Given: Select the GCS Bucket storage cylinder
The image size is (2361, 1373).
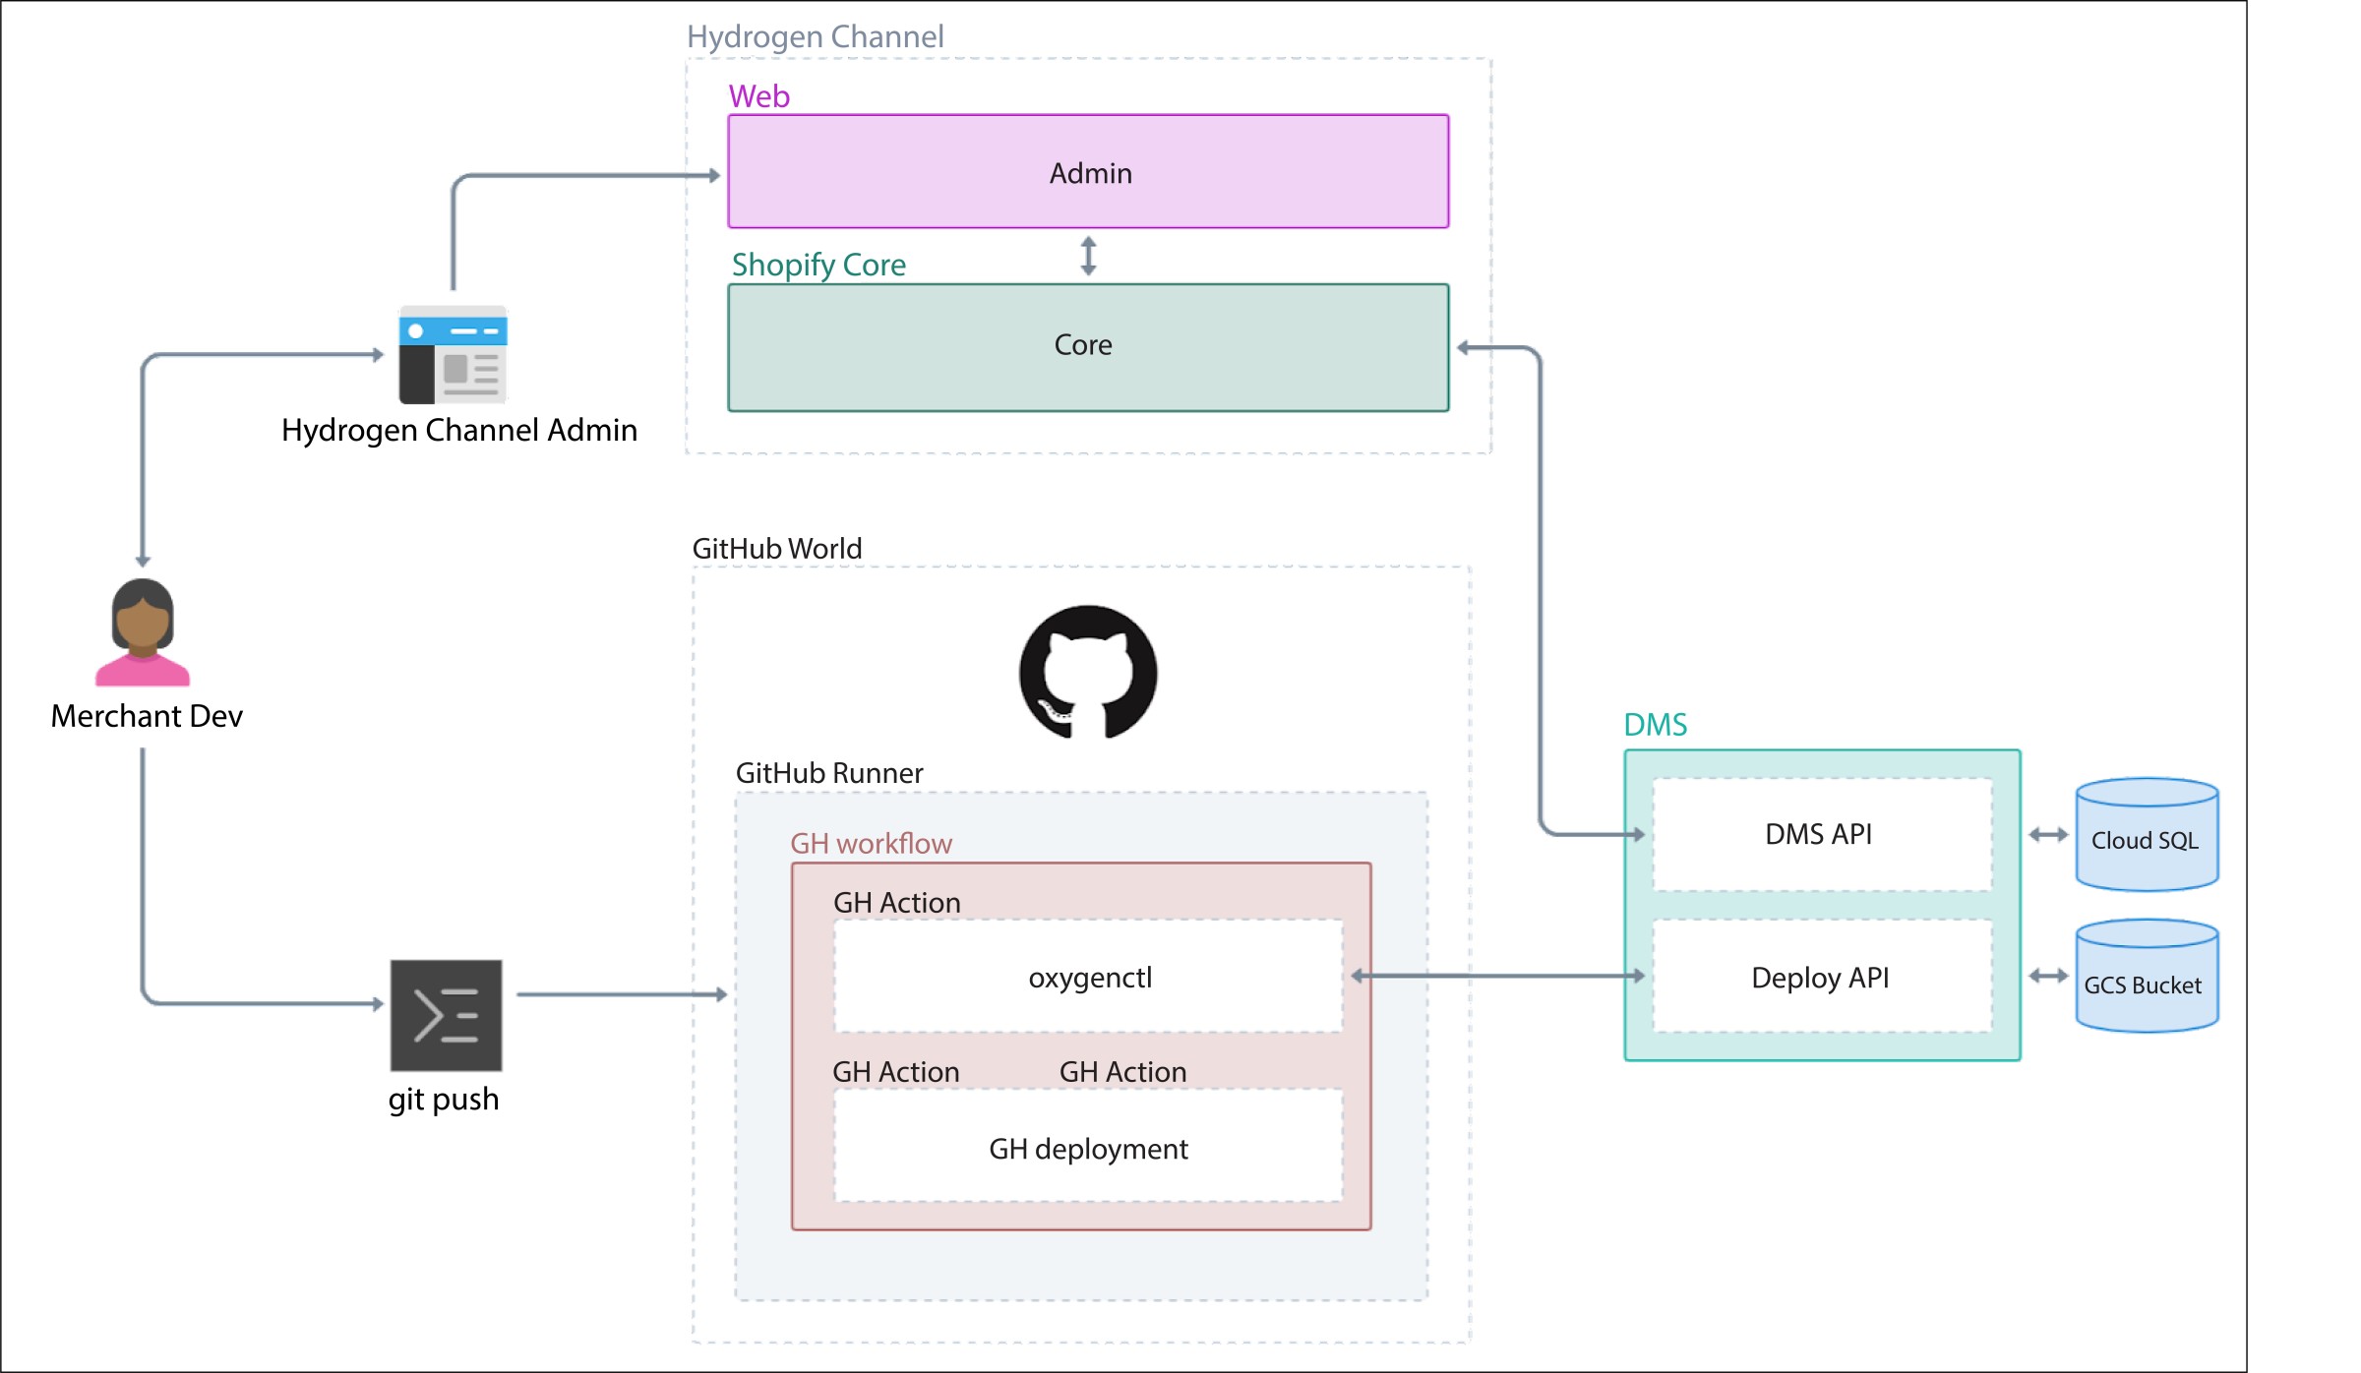Looking at the screenshot, I should coord(2147,976).
